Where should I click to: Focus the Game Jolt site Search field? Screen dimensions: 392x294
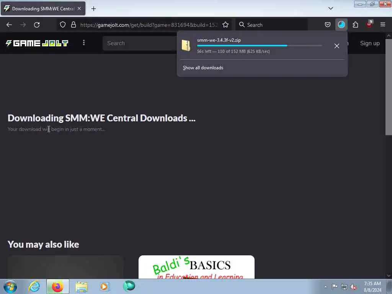point(140,43)
